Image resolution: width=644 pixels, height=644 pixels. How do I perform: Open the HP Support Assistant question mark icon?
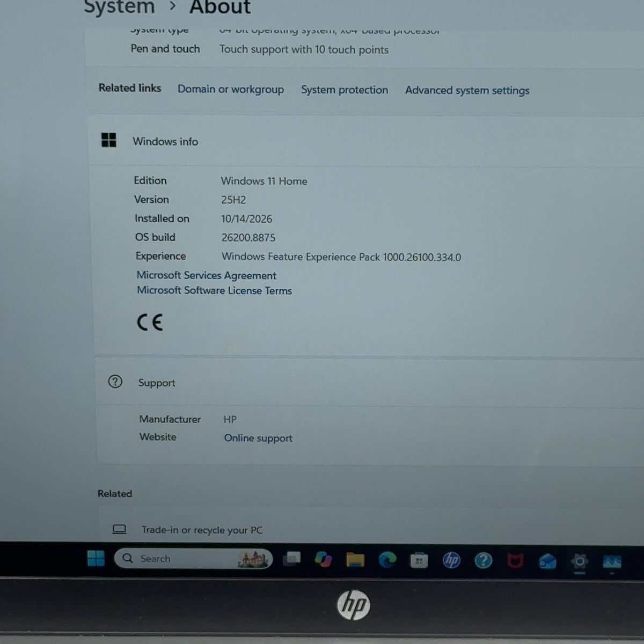pyautogui.click(x=483, y=561)
